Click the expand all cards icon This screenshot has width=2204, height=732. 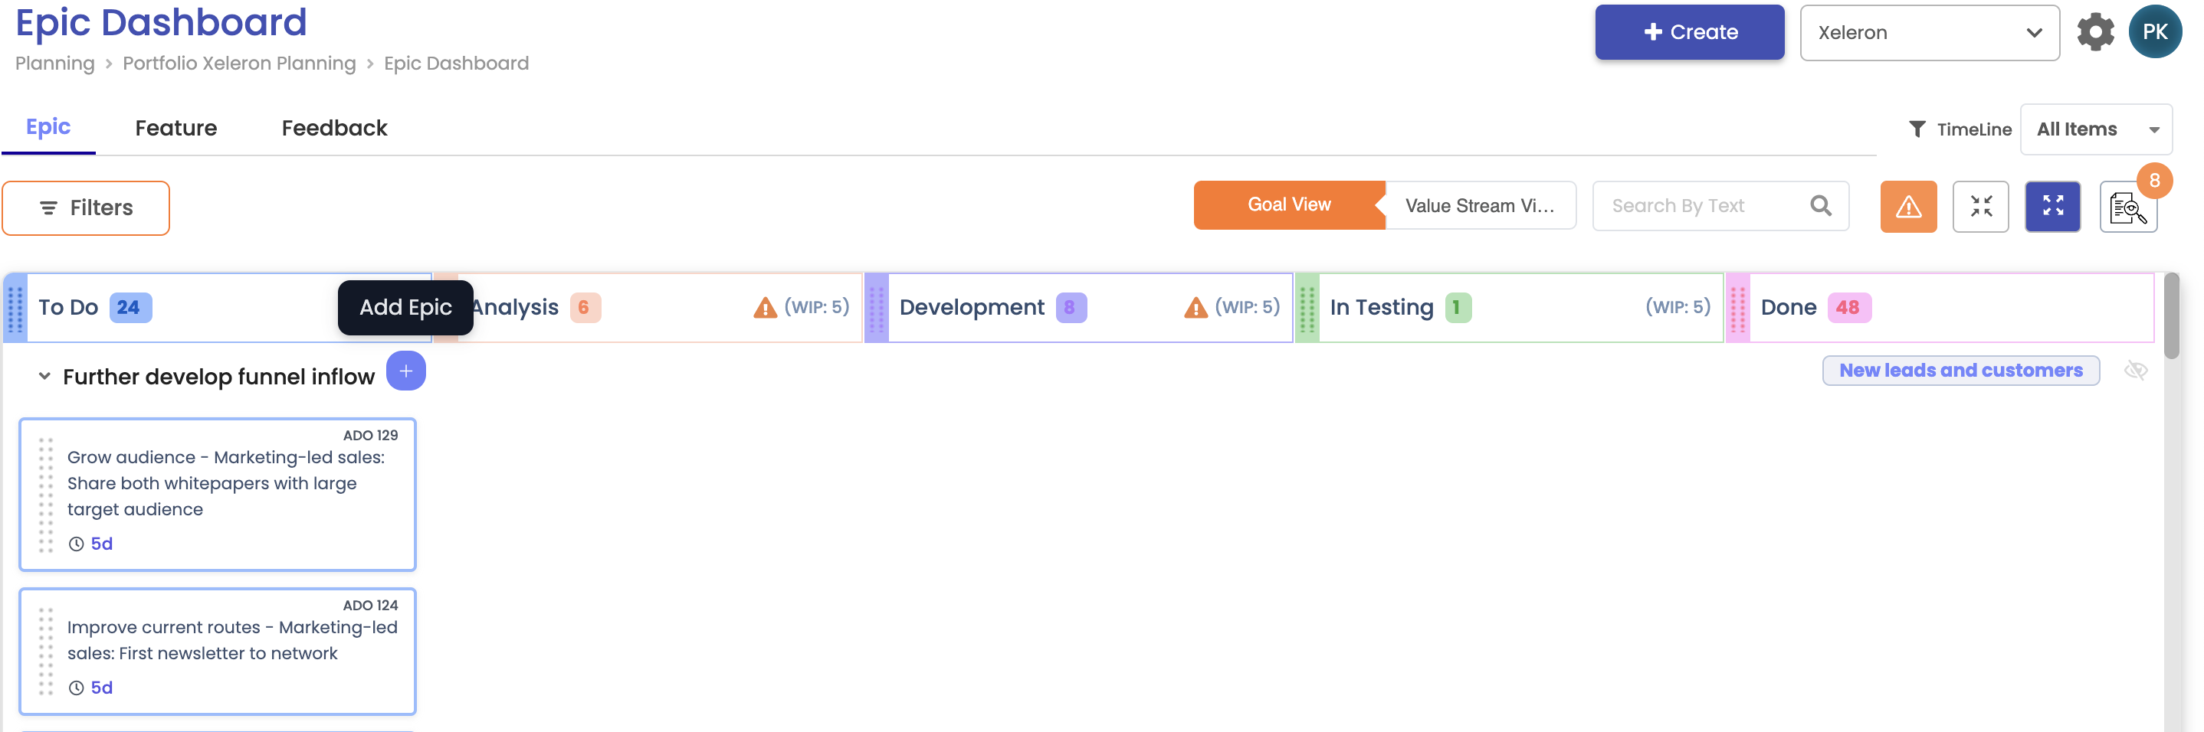click(x=2052, y=207)
